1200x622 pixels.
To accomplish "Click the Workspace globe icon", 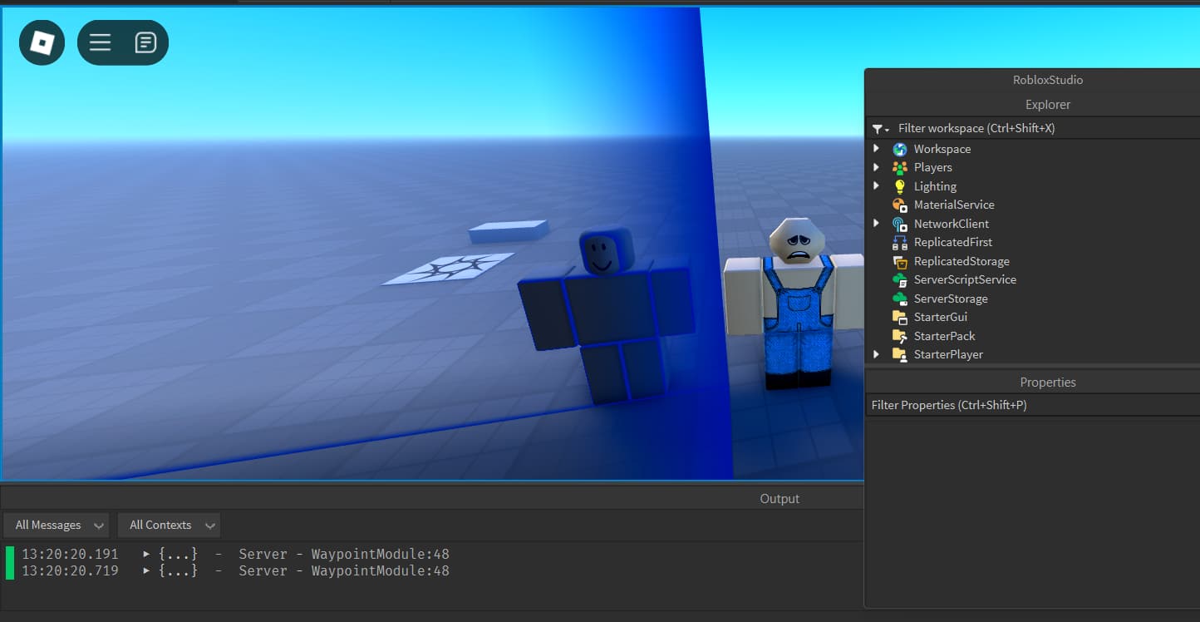I will [x=899, y=150].
